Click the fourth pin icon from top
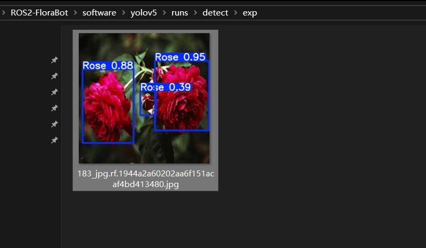Screen dimensions: 426x248 tap(54, 108)
